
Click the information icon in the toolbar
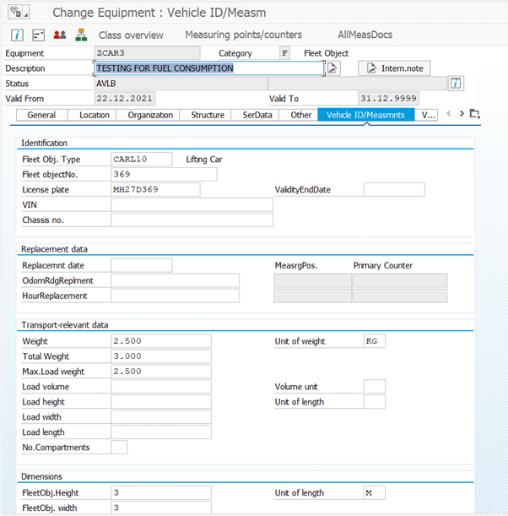pyautogui.click(x=17, y=35)
